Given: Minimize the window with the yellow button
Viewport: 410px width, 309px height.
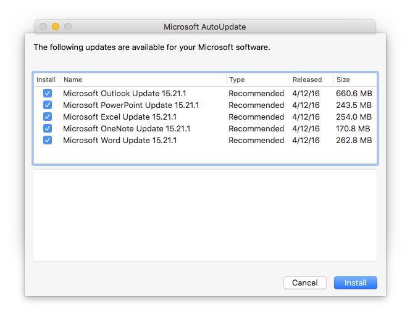Looking at the screenshot, I should pyautogui.click(x=56, y=27).
